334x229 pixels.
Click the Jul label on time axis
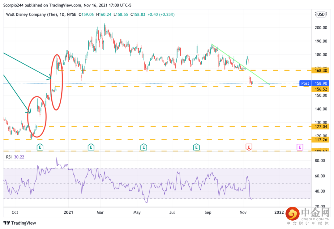(172, 212)
